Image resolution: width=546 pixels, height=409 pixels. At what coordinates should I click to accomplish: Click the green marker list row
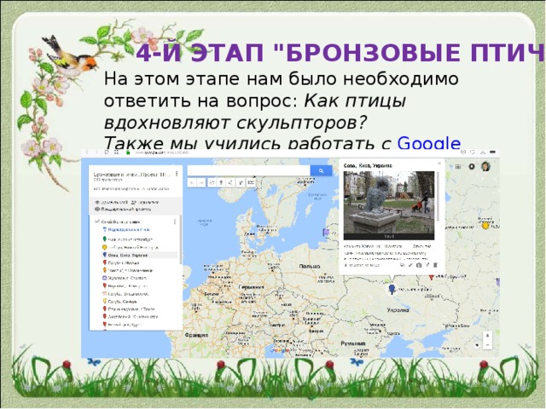pos(127,239)
